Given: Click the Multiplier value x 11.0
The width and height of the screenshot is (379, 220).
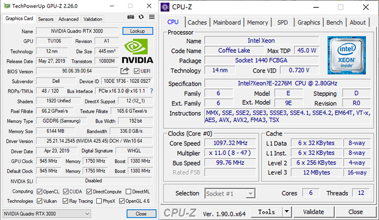Looking at the screenshot, I should pos(230,153).
